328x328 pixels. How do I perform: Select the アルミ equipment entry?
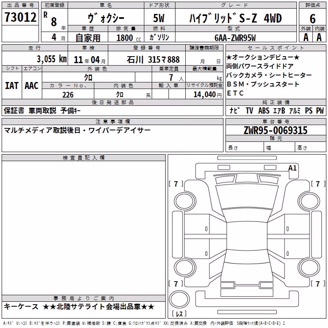pos(295,111)
